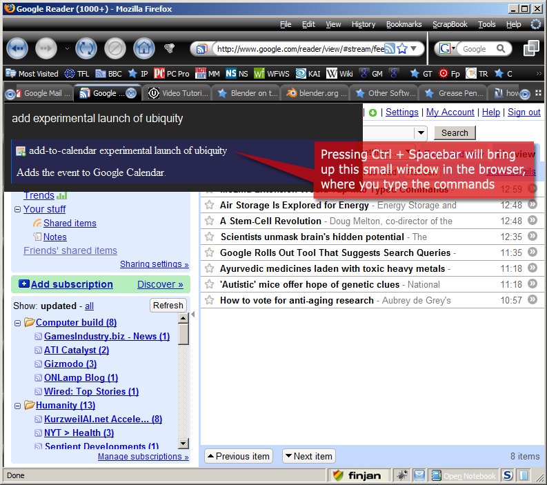
Task: Bookmark this page with the star icon
Action: [402, 48]
